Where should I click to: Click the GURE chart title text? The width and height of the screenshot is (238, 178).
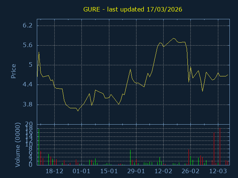(132, 9)
